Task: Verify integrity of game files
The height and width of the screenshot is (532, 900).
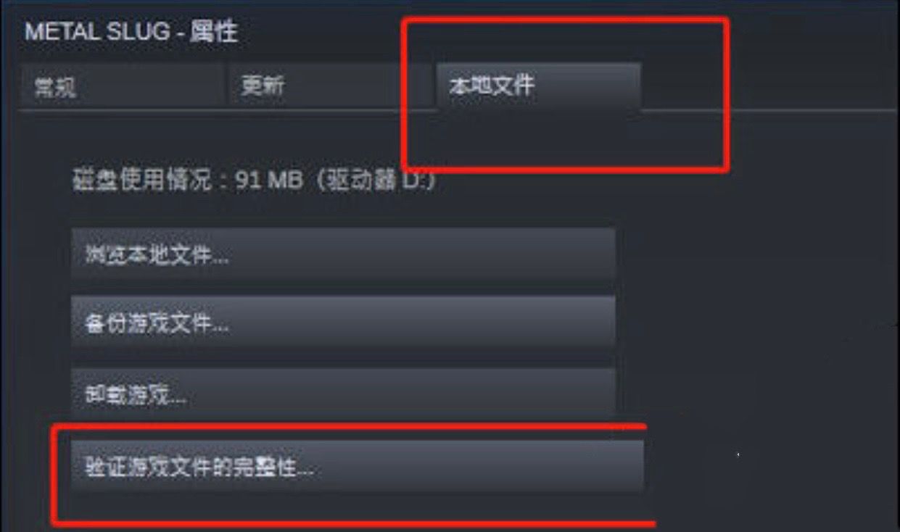Action: click(x=357, y=467)
